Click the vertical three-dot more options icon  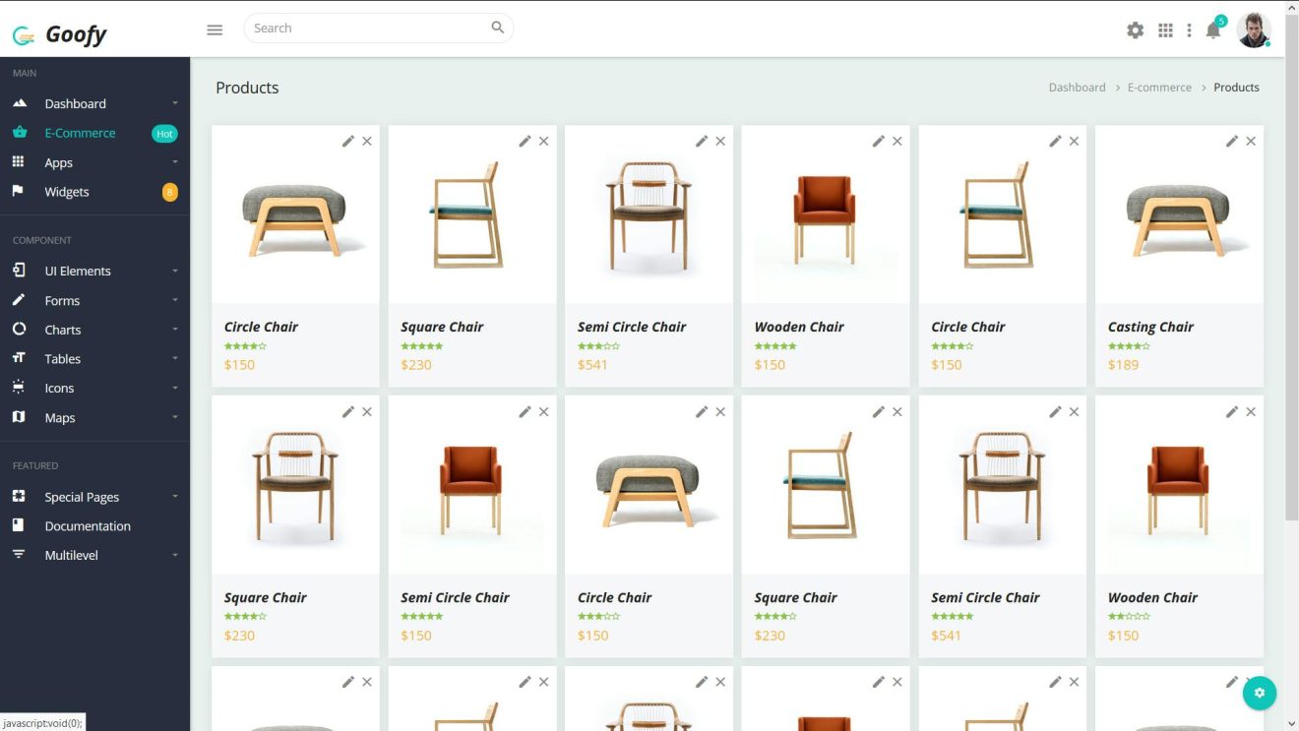(1189, 30)
